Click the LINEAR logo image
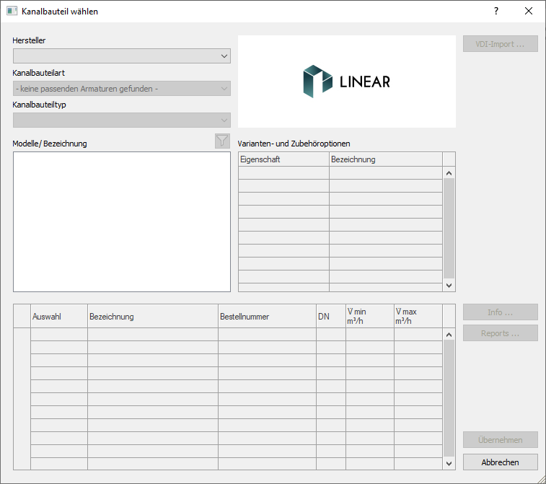The width and height of the screenshot is (546, 484). [x=346, y=82]
